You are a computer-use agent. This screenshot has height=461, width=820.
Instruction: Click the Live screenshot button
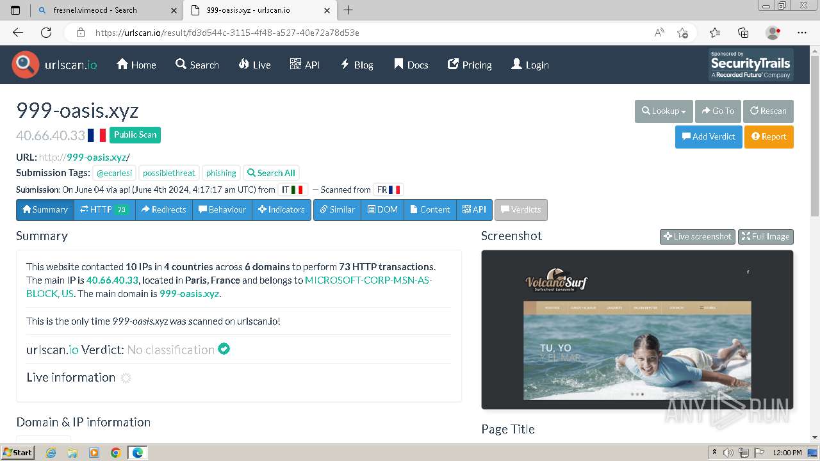tap(698, 236)
